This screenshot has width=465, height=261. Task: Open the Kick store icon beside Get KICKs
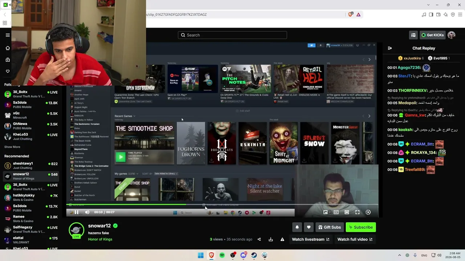click(413, 35)
